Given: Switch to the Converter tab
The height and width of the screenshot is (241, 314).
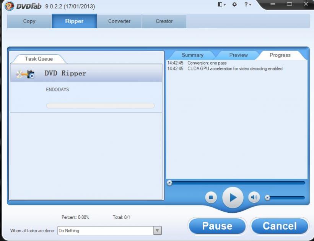Looking at the screenshot, I should pos(119,21).
